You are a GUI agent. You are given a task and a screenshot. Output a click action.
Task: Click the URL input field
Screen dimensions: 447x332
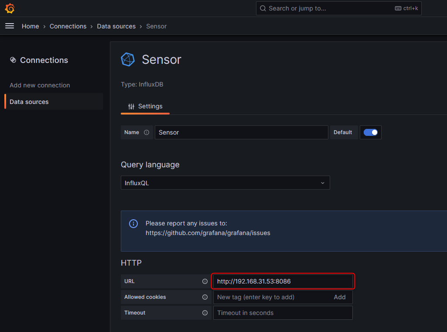pos(283,281)
